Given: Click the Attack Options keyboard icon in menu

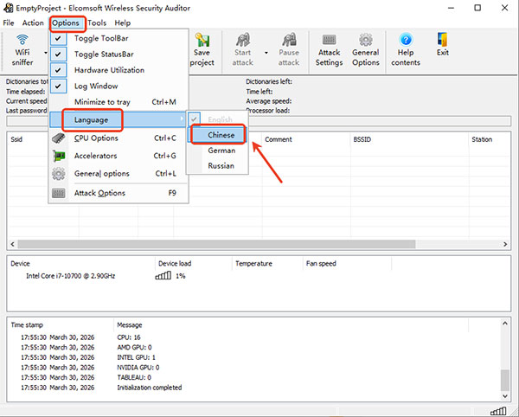Looking at the screenshot, I should (x=59, y=193).
